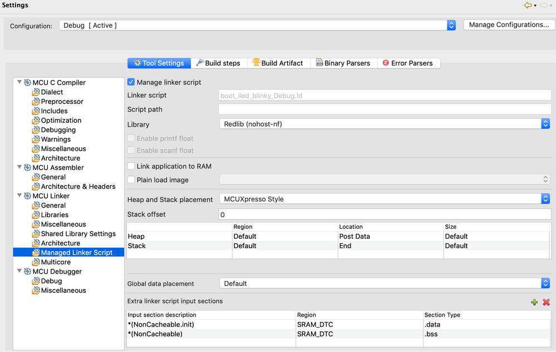
Task: Click the MCU Debugger tool icon
Action: pos(28,271)
